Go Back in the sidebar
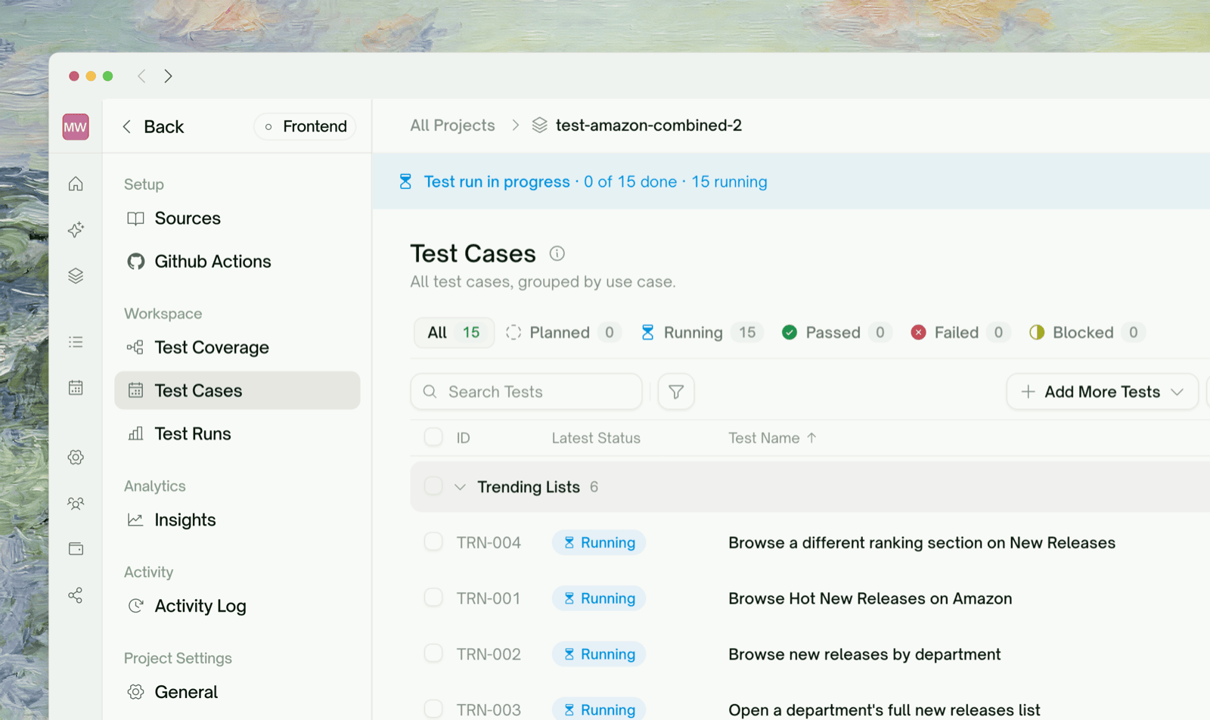The image size is (1210, 720). 154,126
